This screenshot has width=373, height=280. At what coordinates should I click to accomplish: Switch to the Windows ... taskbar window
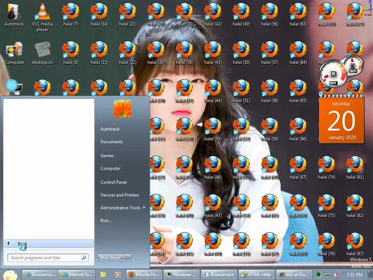pyautogui.click(x=181, y=275)
